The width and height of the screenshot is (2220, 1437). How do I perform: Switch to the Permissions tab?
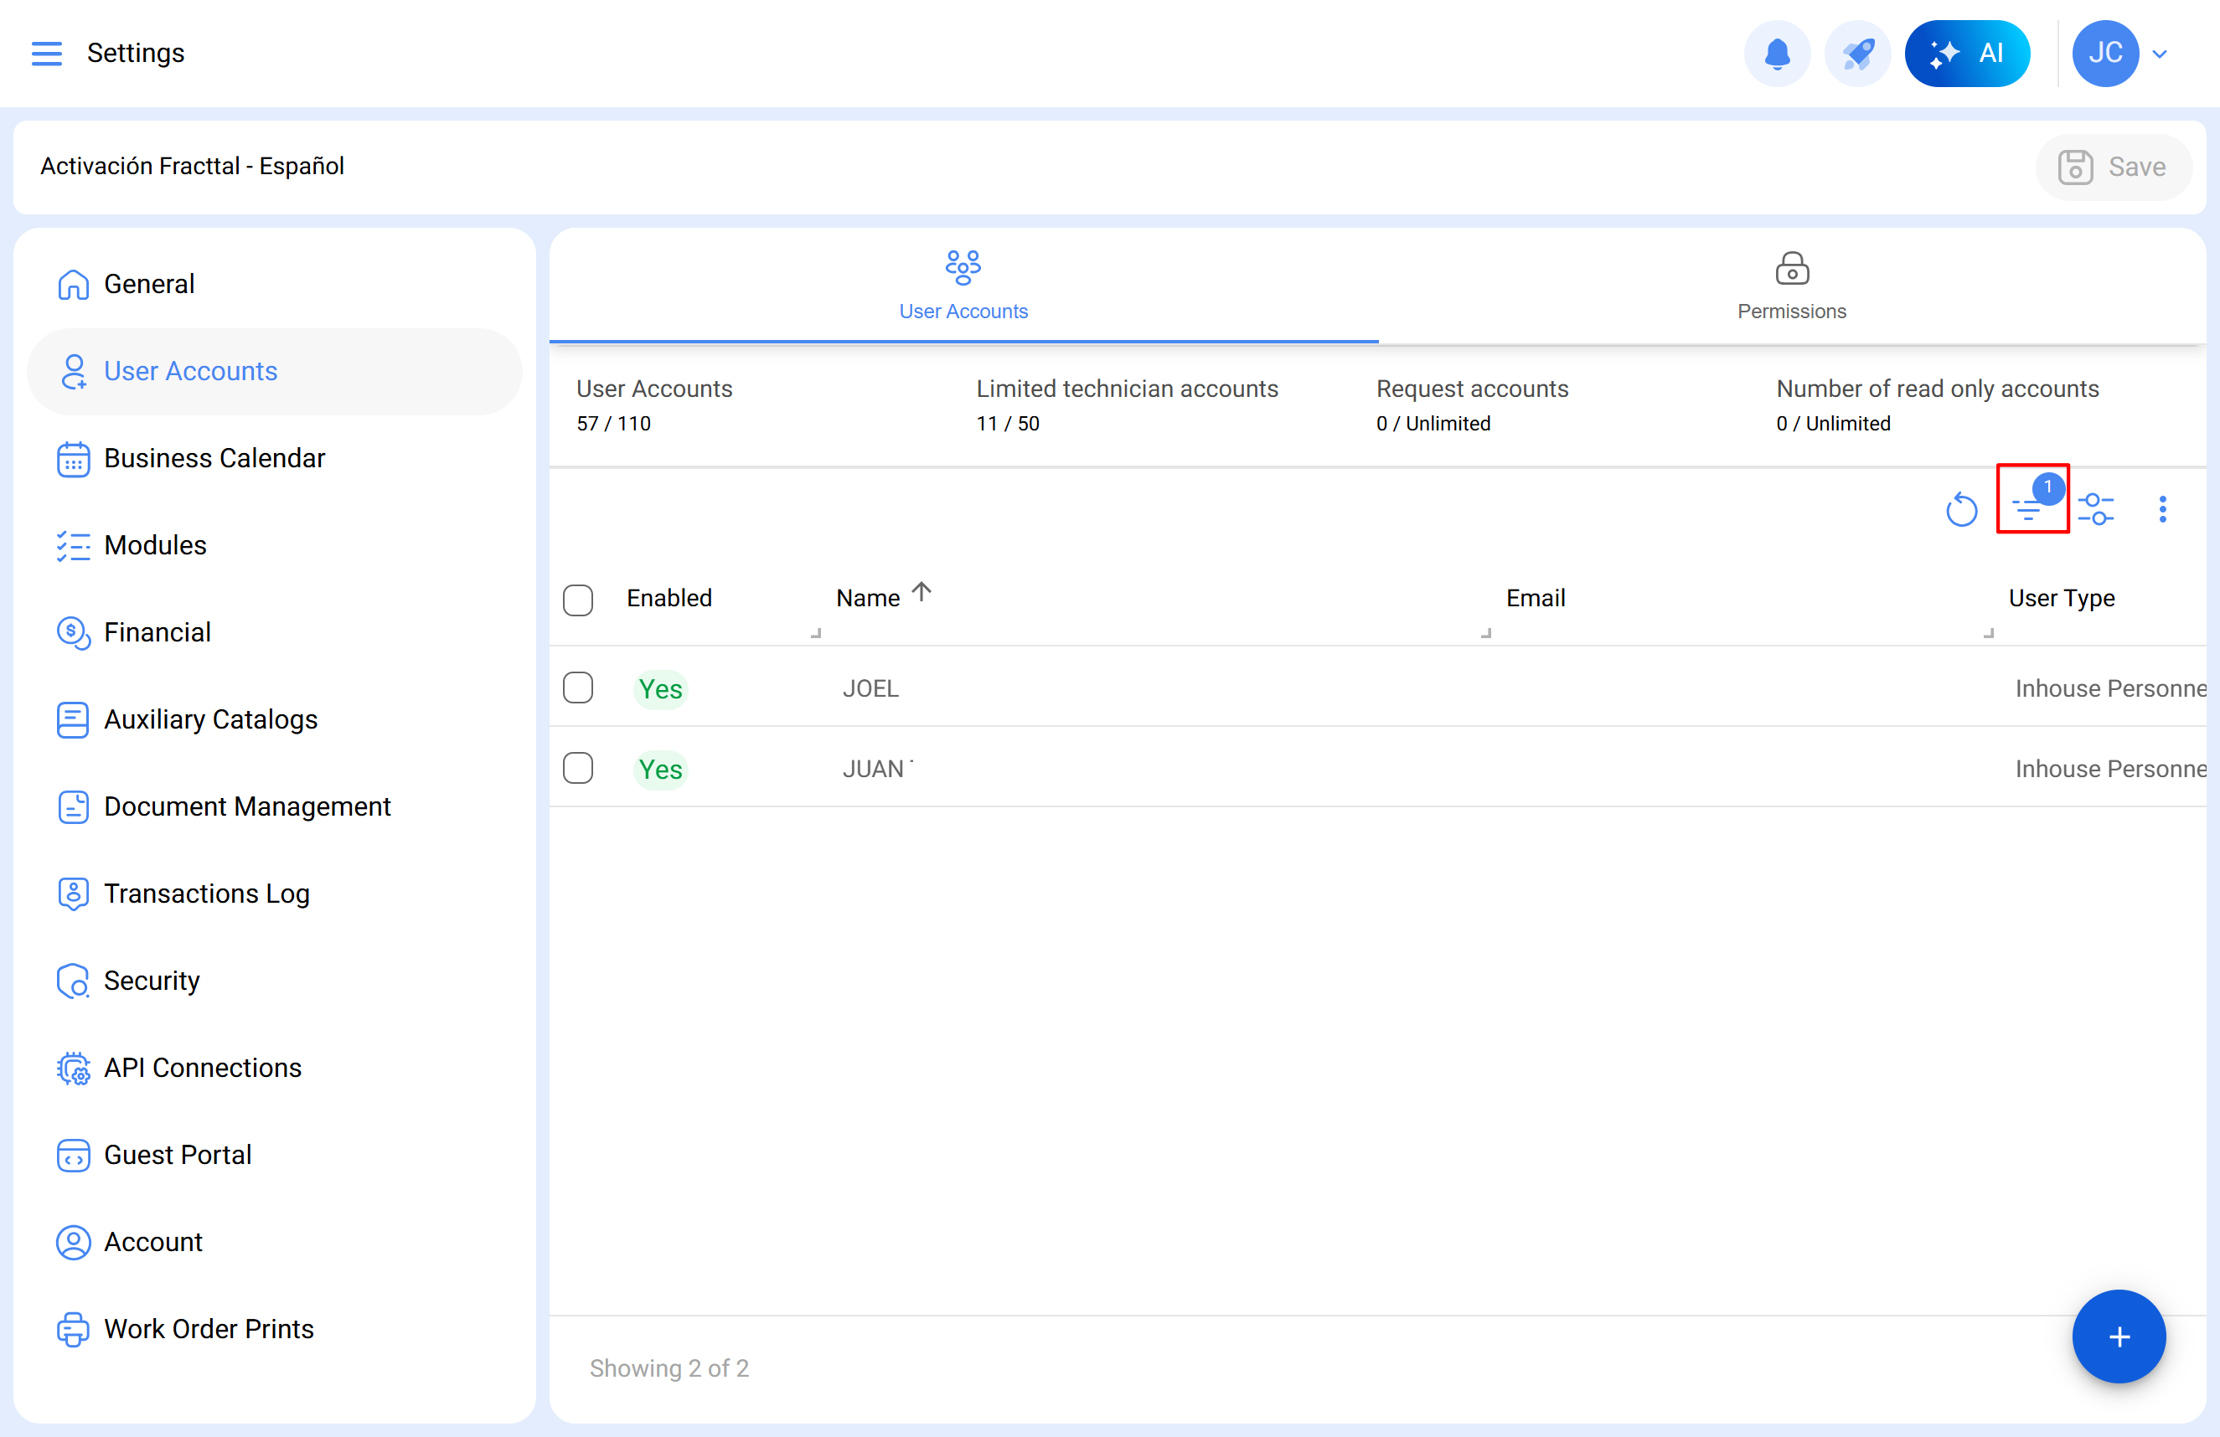tap(1790, 286)
